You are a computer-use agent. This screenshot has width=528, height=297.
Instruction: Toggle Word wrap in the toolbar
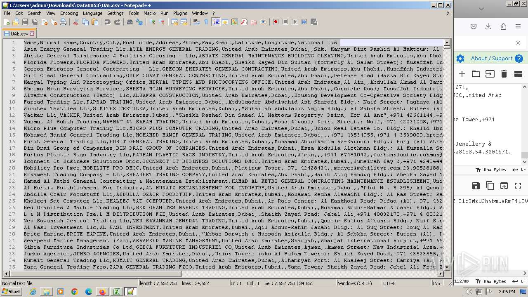pyautogui.click(x=197, y=22)
